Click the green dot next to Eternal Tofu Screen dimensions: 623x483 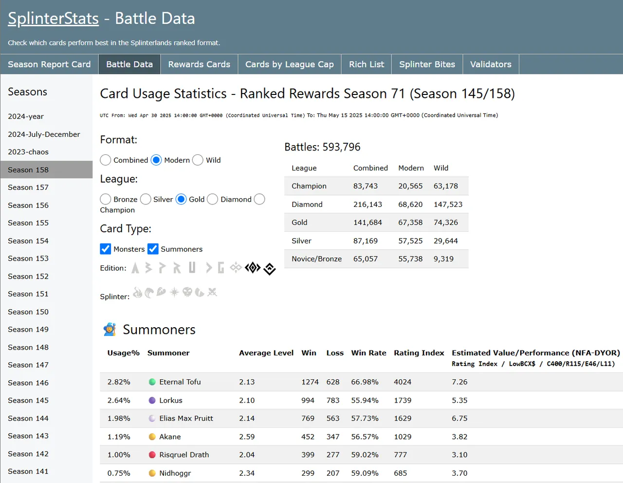(152, 382)
